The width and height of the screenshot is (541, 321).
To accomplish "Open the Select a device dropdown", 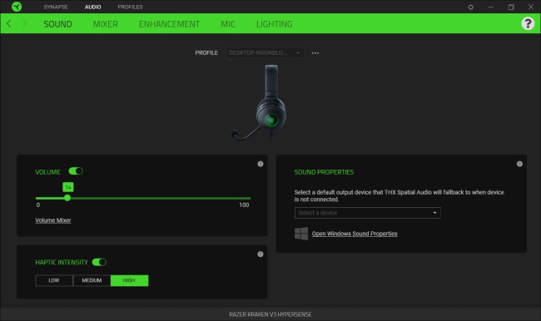I will point(367,213).
